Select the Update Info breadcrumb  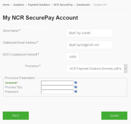click(x=100, y=5)
